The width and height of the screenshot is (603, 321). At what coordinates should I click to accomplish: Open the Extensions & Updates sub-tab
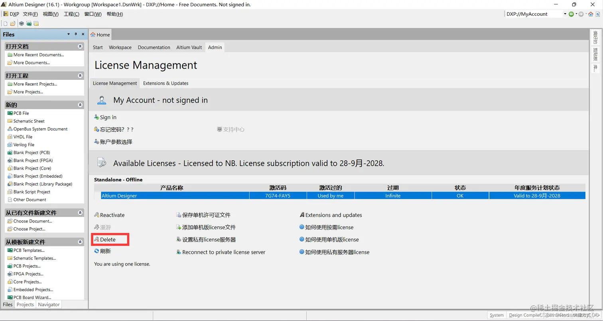point(166,83)
